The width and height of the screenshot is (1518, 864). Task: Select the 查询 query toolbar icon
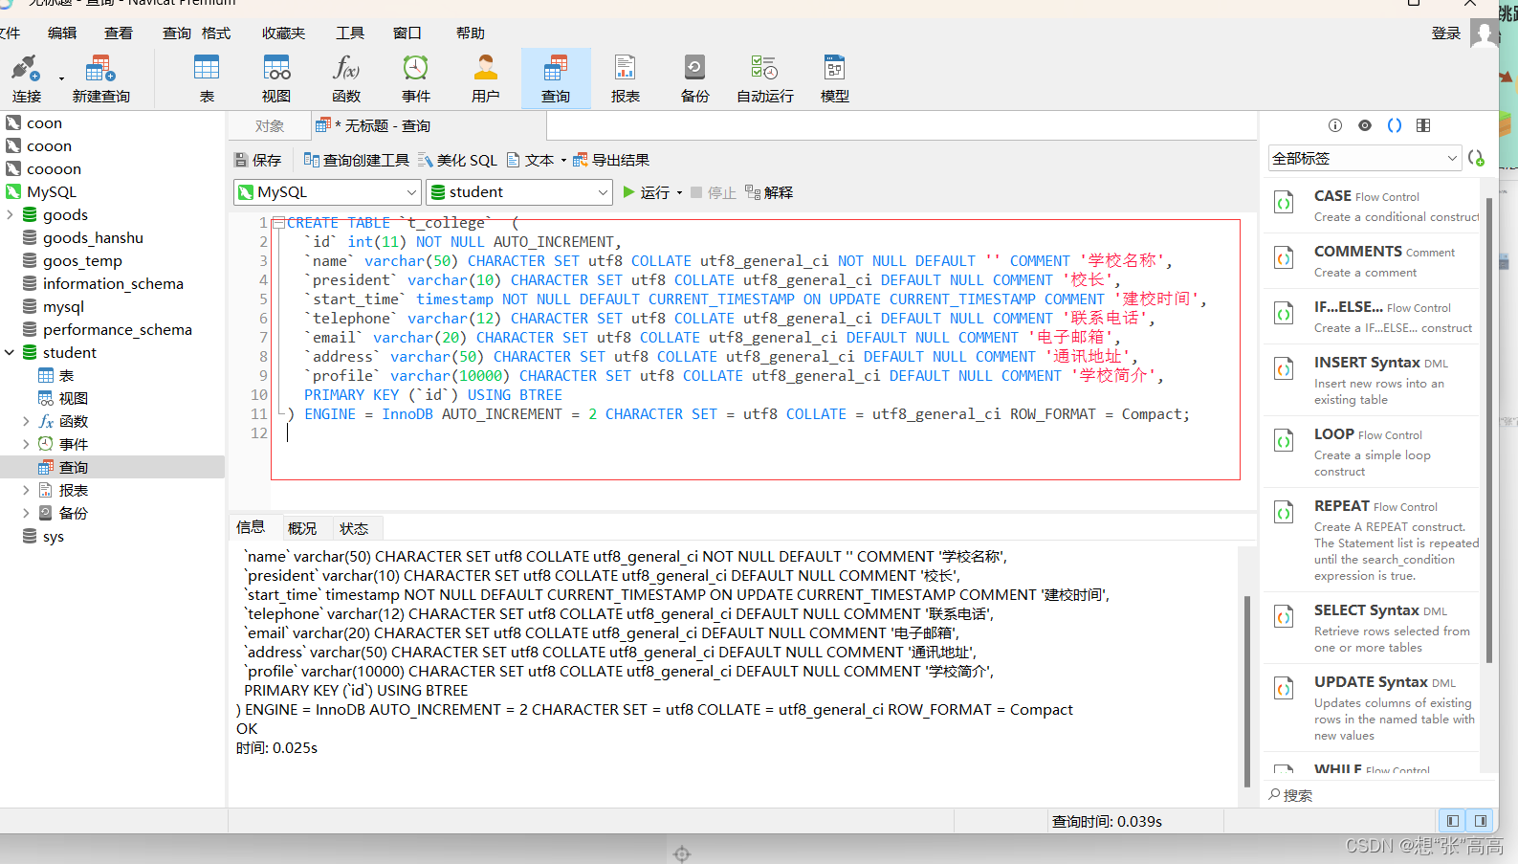tap(556, 78)
